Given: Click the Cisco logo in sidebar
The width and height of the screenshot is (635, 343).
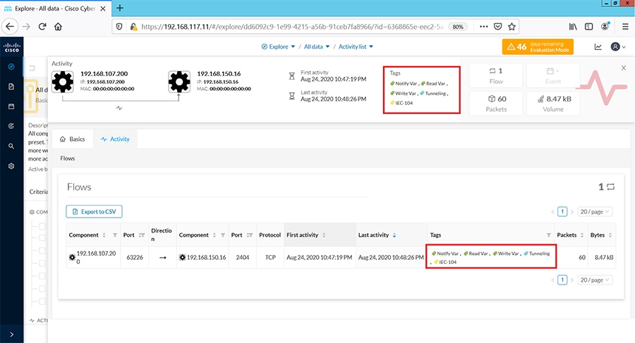Looking at the screenshot, I should pos(11,47).
